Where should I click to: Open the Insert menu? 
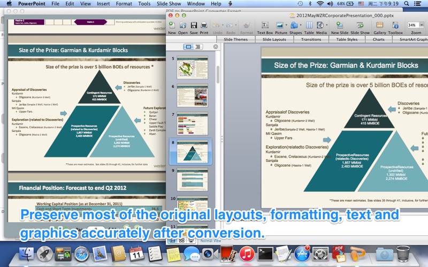[x=103, y=4]
